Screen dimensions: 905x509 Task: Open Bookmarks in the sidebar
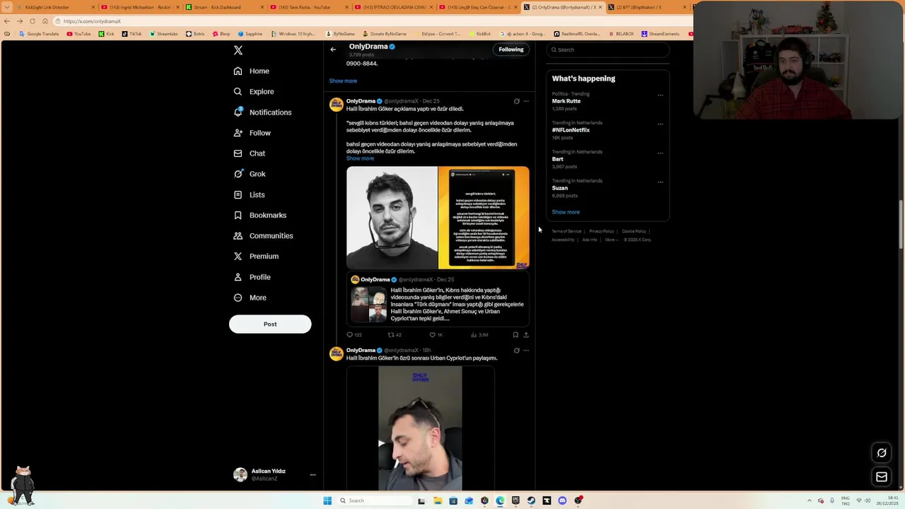(259, 215)
